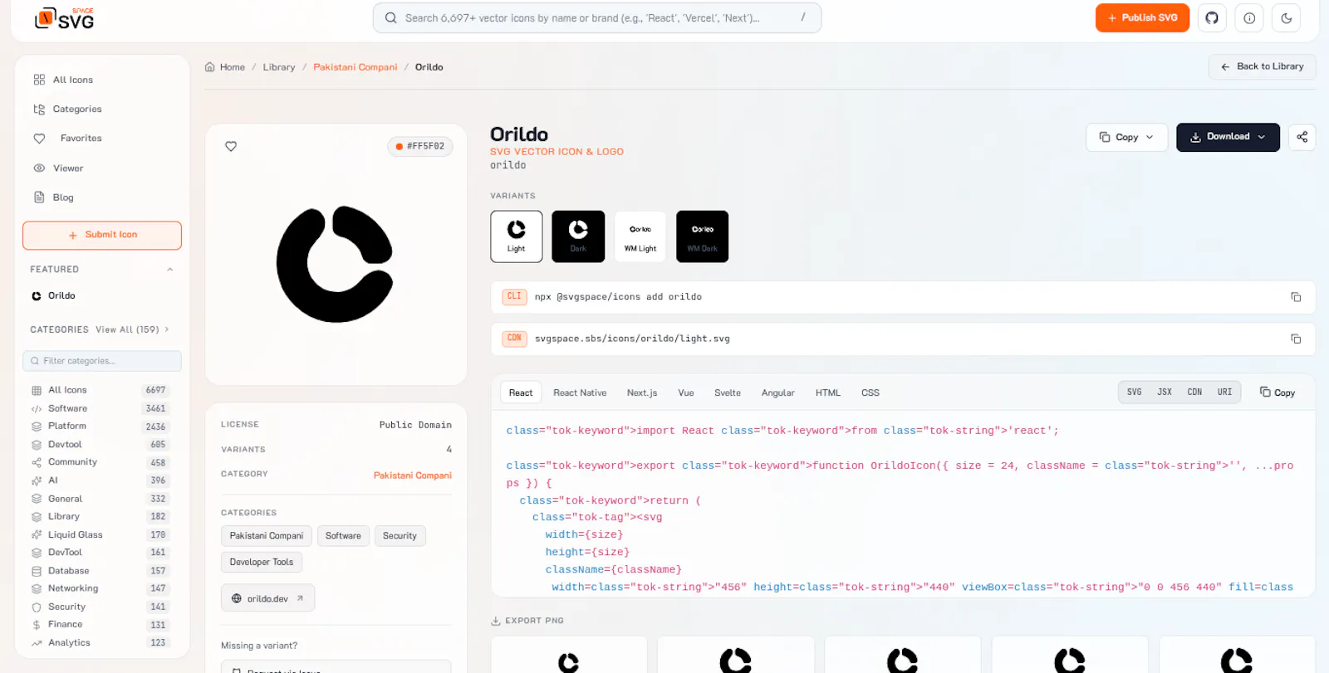Click the info circle icon in header
The image size is (1329, 673).
1249,18
